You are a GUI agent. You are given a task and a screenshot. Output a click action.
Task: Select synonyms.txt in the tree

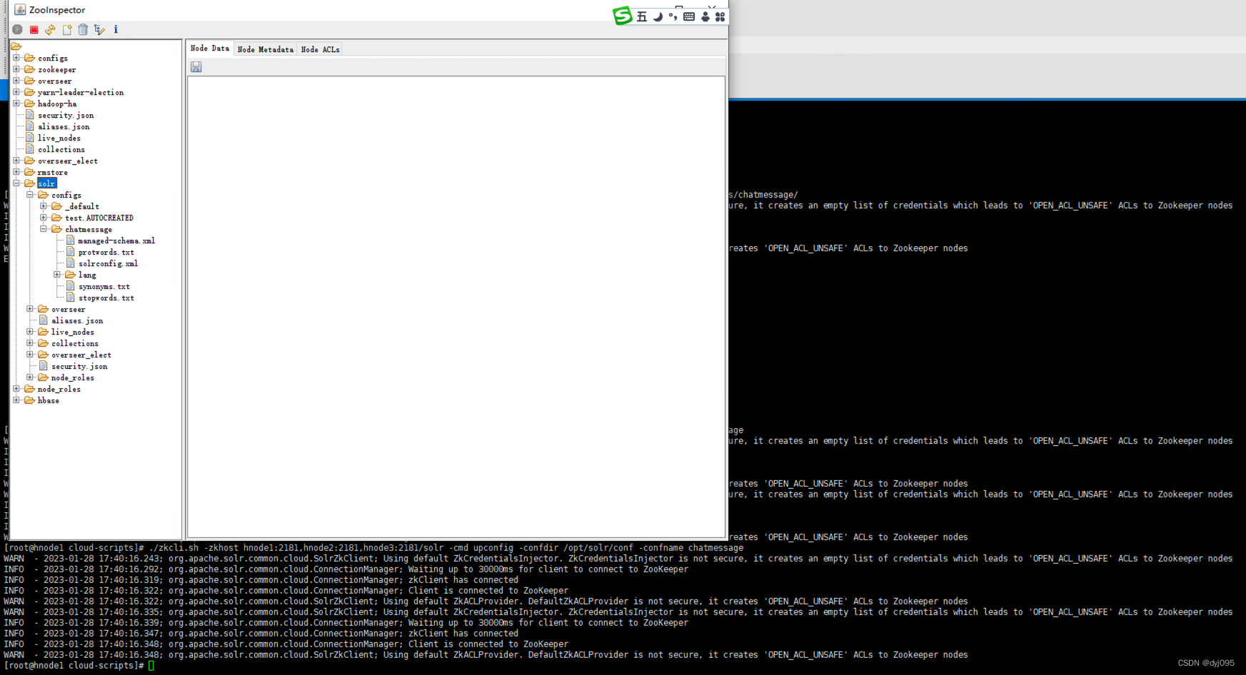pos(104,286)
